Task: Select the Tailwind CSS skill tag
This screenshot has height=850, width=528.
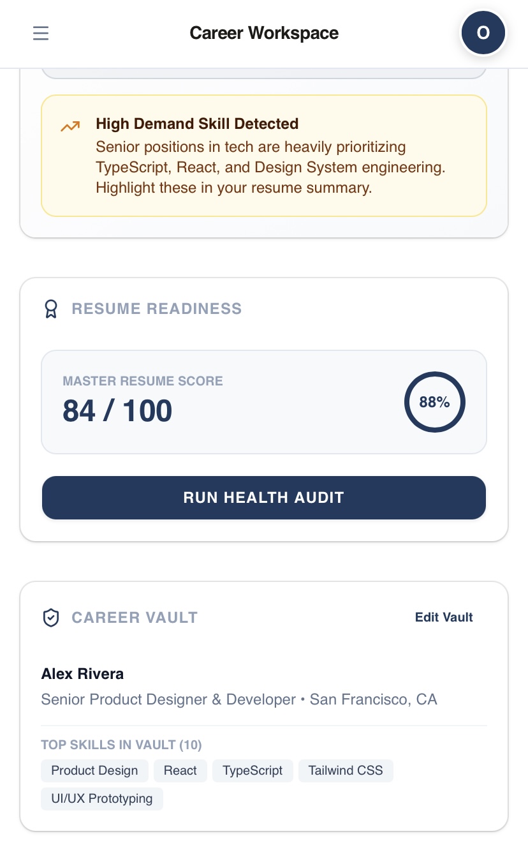Action: [x=346, y=770]
